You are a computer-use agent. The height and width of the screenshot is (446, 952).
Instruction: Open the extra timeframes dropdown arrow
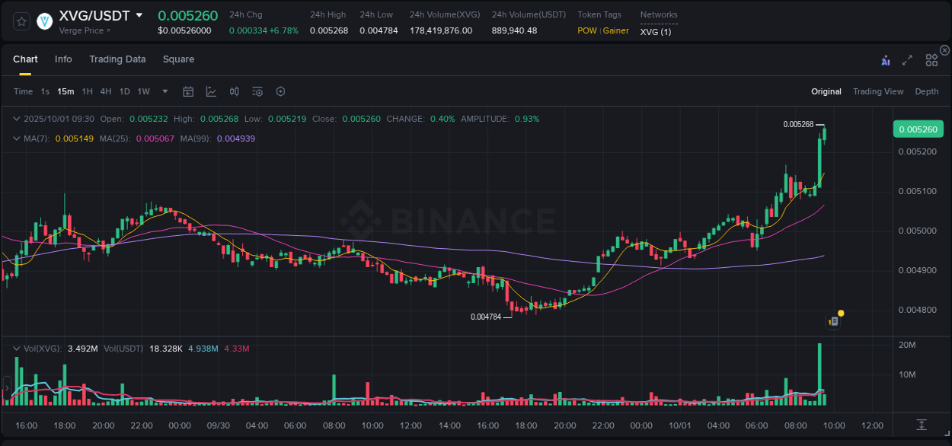(x=165, y=91)
